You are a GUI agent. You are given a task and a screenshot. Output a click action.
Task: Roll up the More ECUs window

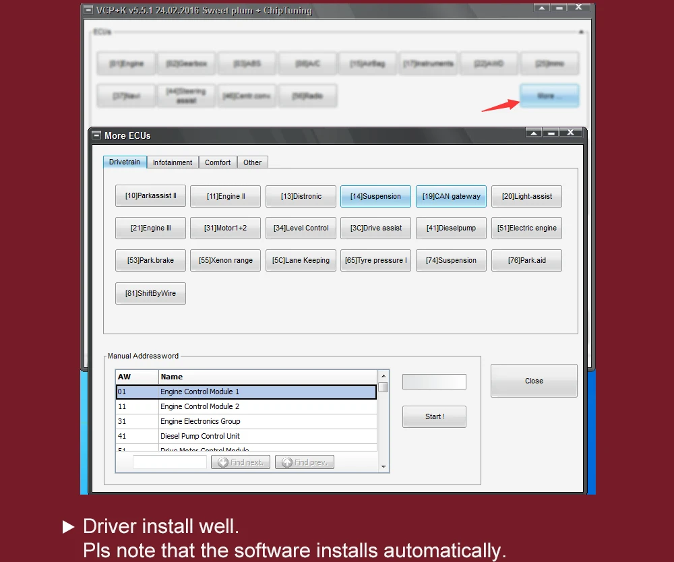coord(533,133)
